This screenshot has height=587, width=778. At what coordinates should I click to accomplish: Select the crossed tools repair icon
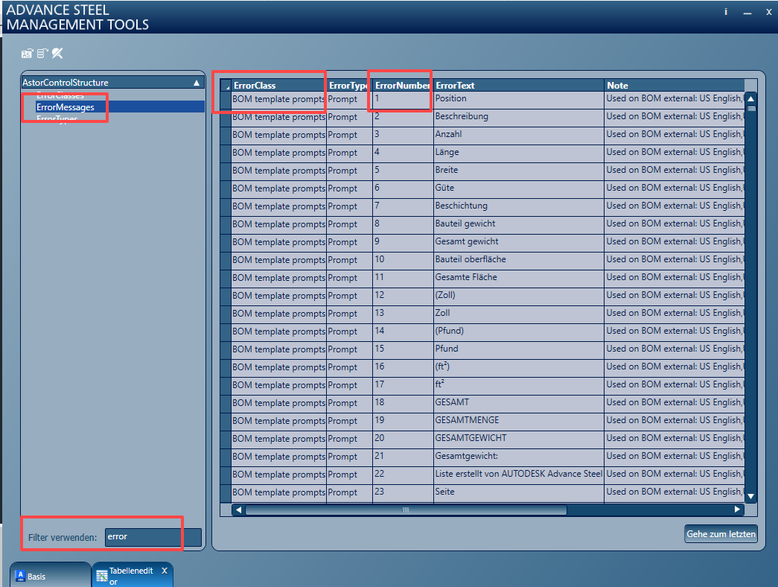[57, 53]
